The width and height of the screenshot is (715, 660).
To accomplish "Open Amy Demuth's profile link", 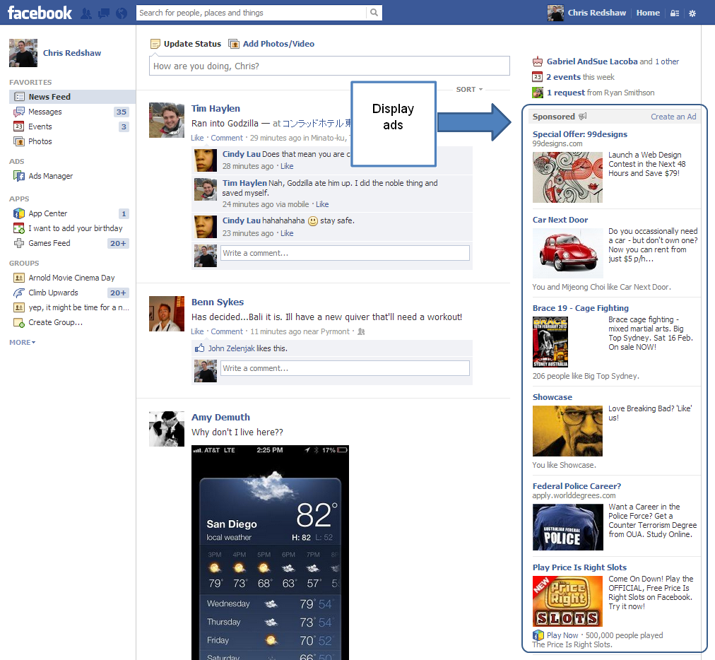I will coord(220,418).
